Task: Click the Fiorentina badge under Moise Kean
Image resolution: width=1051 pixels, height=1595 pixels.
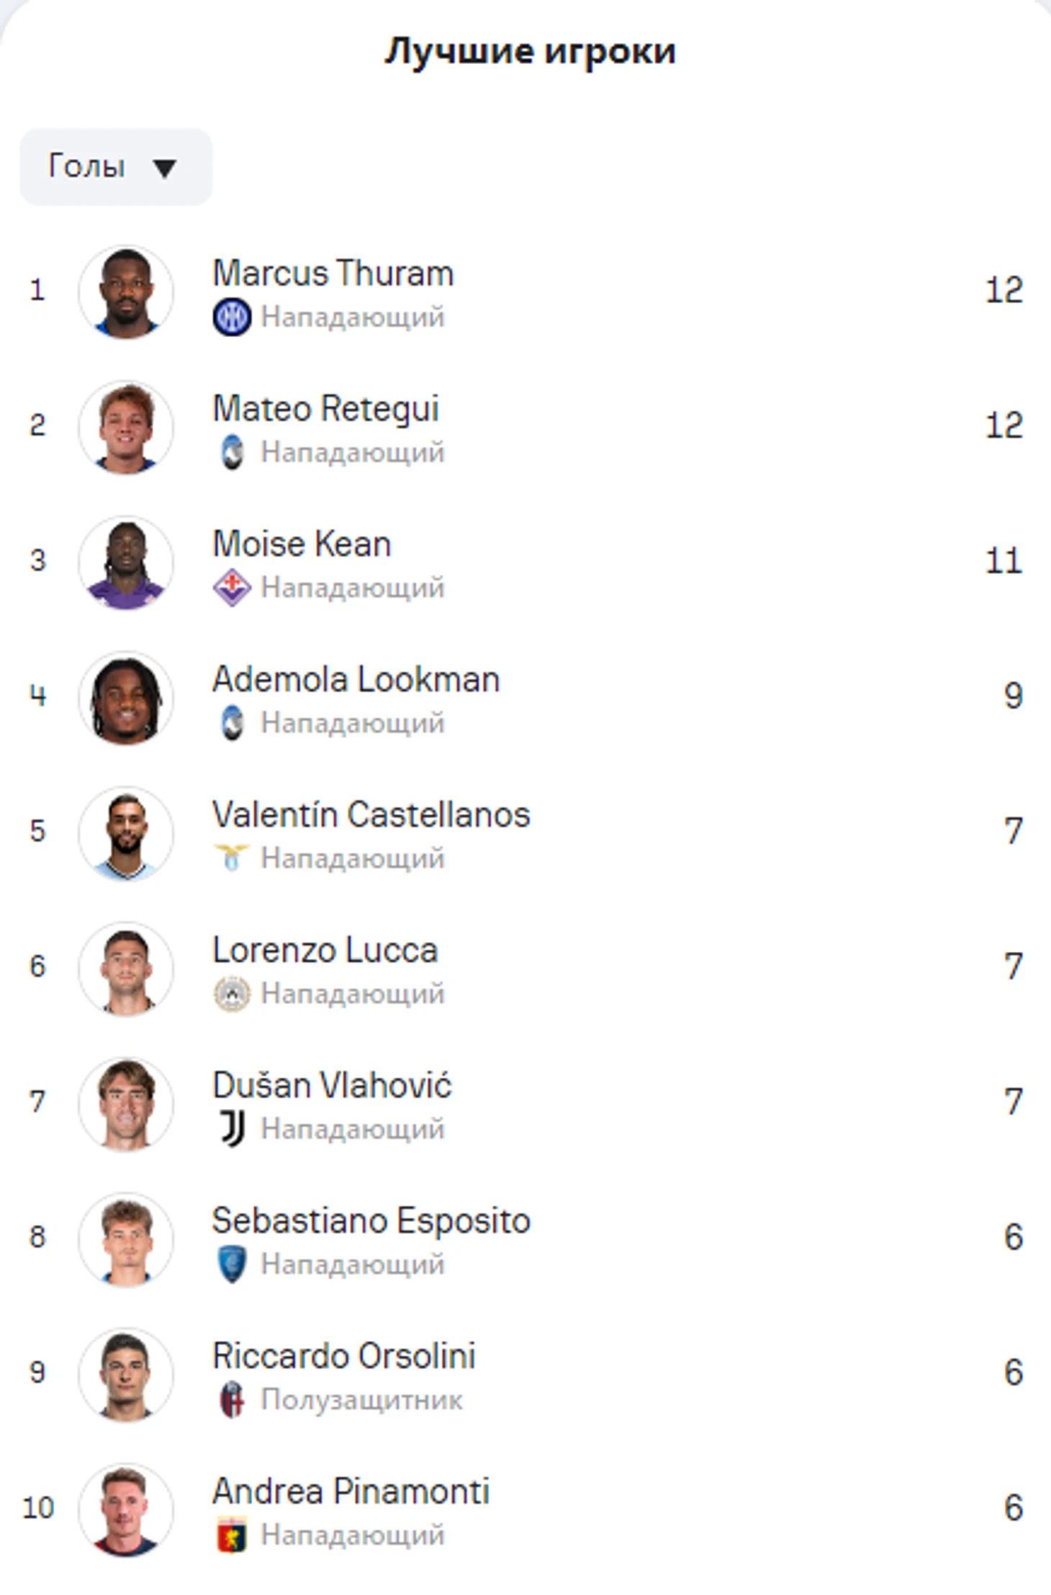Action: (232, 588)
